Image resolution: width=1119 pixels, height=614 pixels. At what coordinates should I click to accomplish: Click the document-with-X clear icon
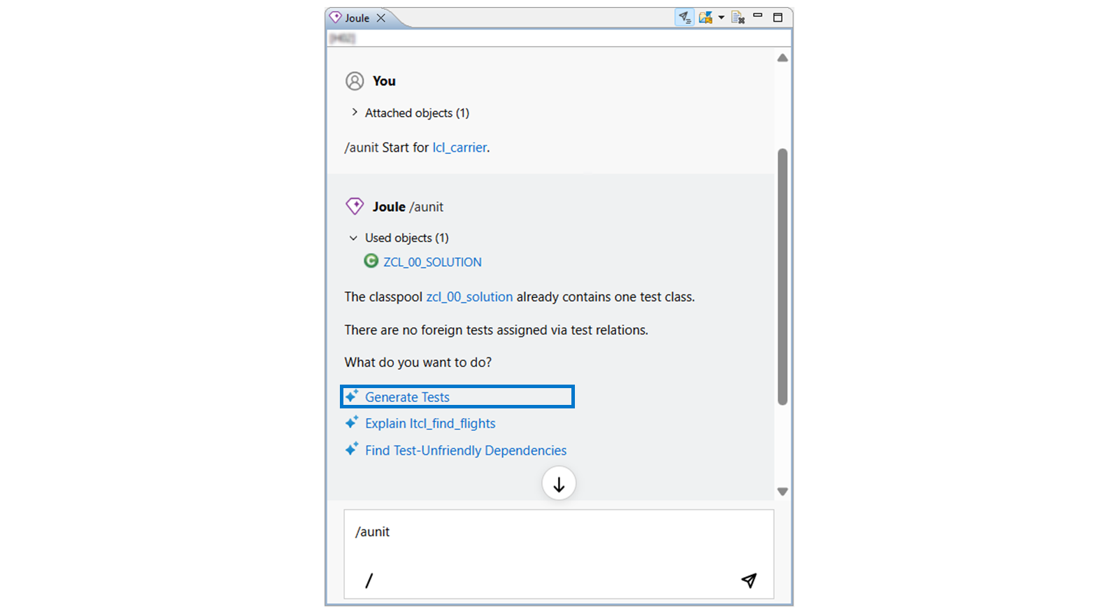pos(738,17)
